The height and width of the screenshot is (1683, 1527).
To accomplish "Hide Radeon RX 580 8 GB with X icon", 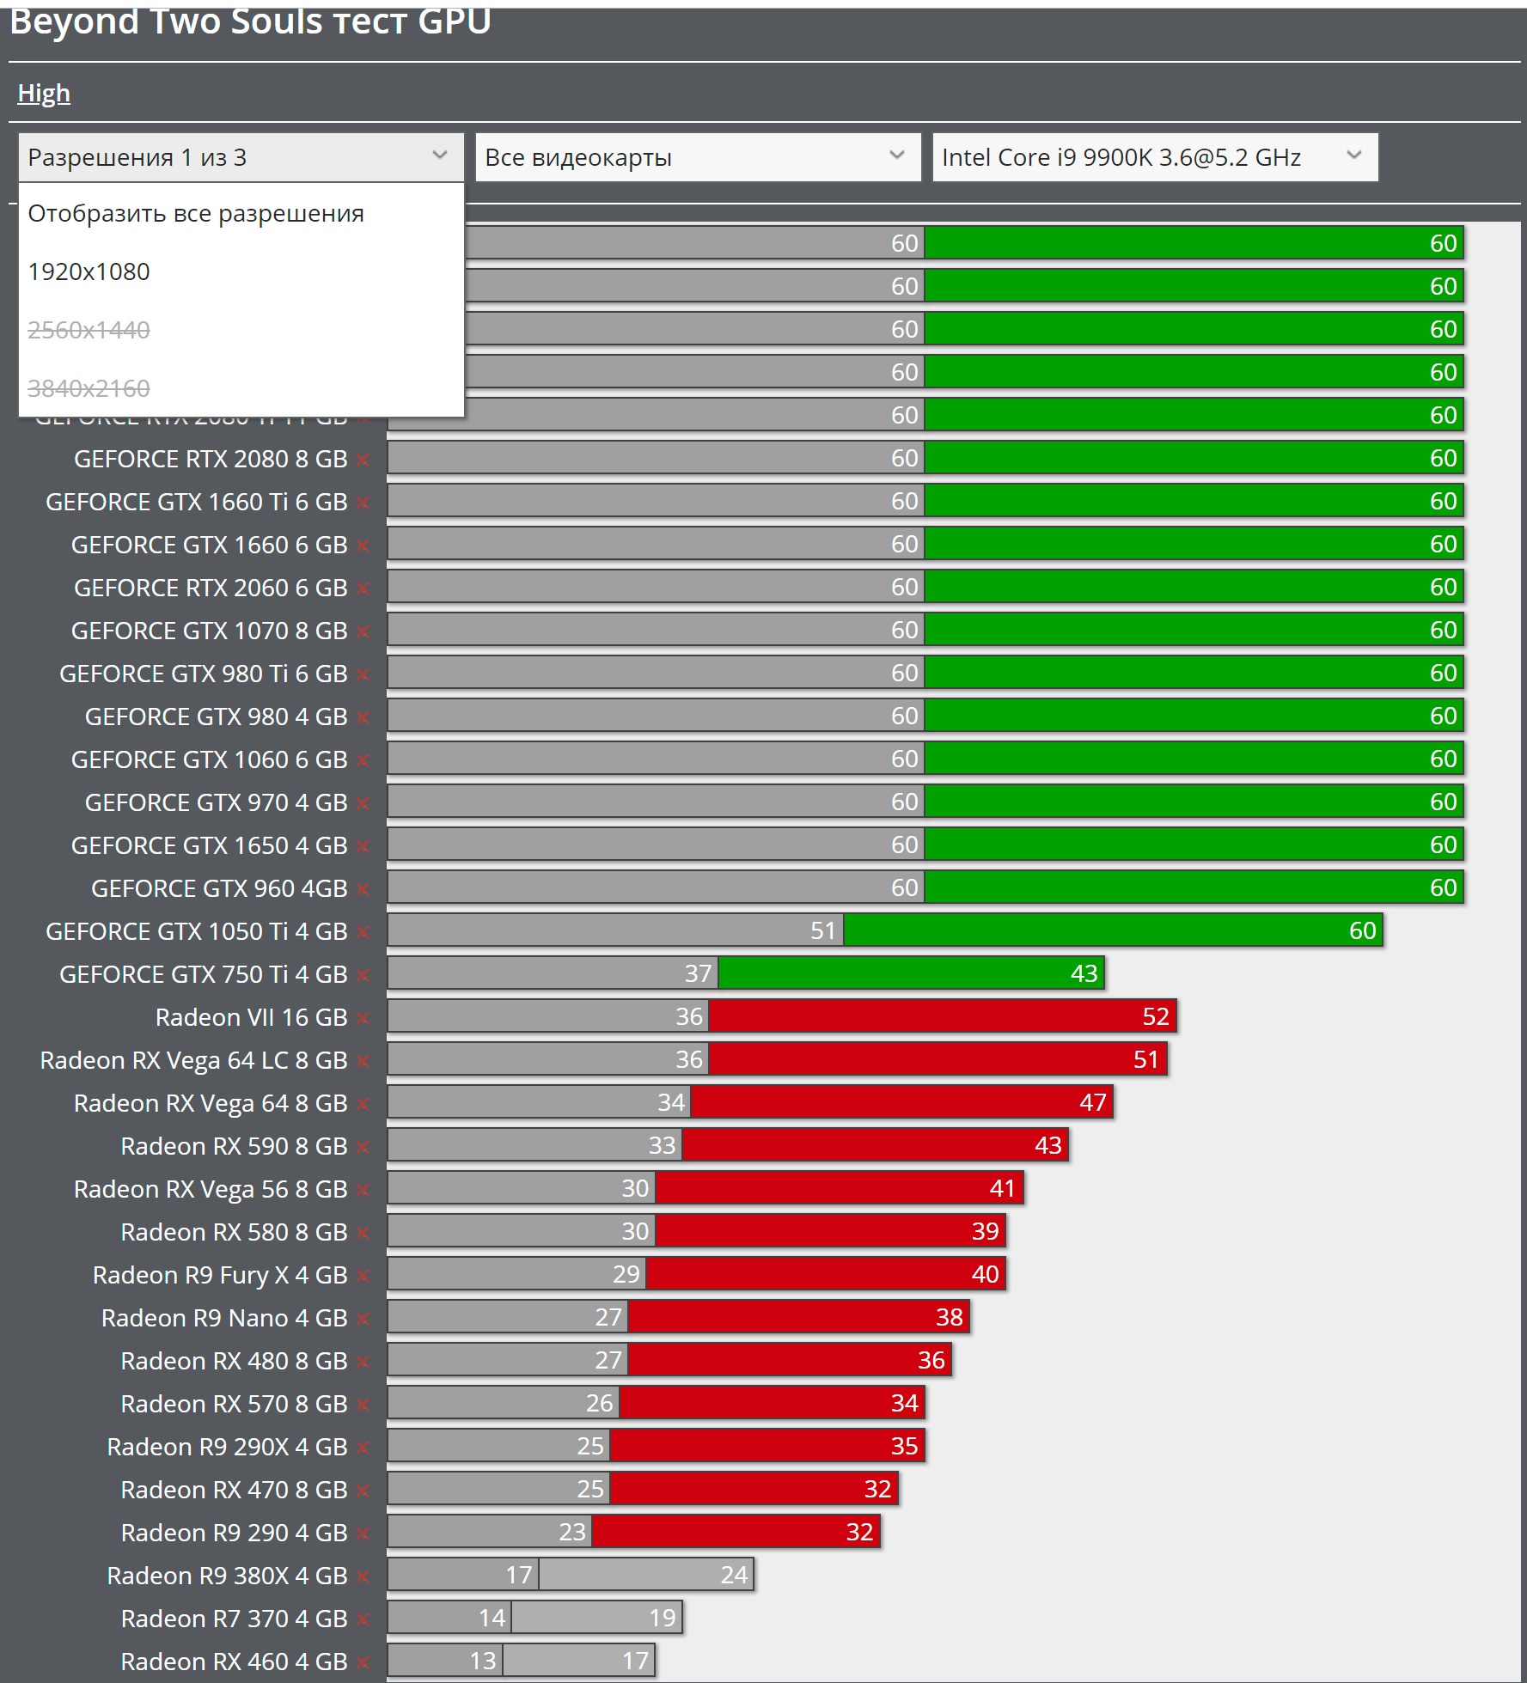I will click(x=363, y=1233).
